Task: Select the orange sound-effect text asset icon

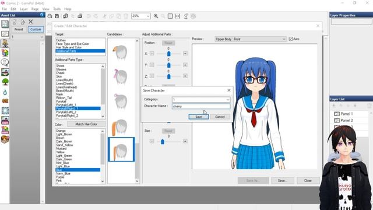Action: (5, 101)
